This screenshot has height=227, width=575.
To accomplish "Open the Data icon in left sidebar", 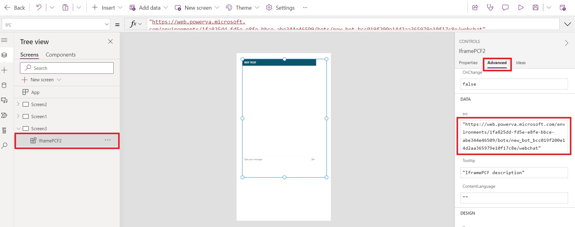I will tap(4, 85).
